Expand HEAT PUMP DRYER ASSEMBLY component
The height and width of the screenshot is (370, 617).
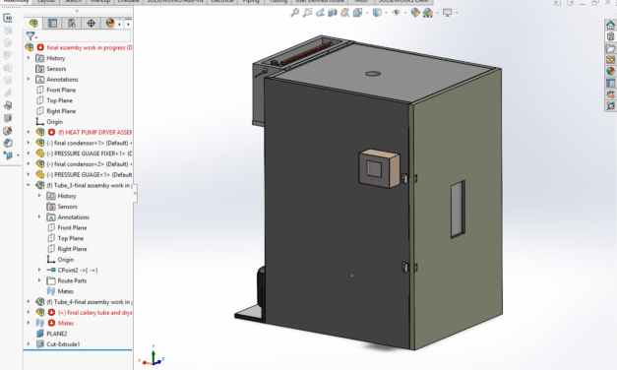(x=29, y=132)
